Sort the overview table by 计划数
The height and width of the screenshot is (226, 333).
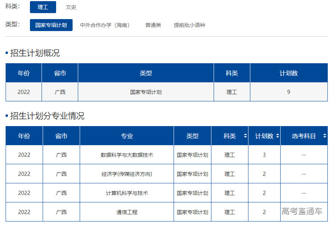[x=288, y=73]
